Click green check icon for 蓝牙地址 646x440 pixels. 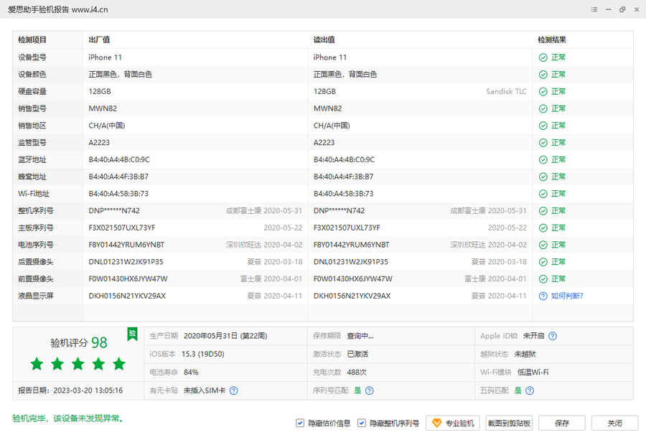coord(543,160)
